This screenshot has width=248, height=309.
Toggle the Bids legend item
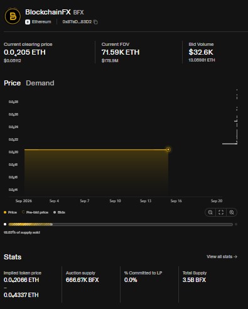[x=59, y=212]
